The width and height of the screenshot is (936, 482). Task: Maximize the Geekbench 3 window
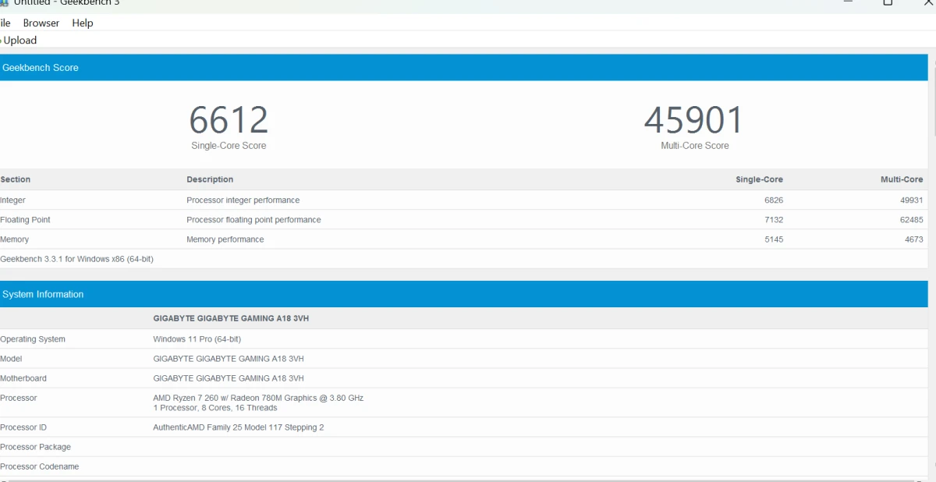coord(888,2)
